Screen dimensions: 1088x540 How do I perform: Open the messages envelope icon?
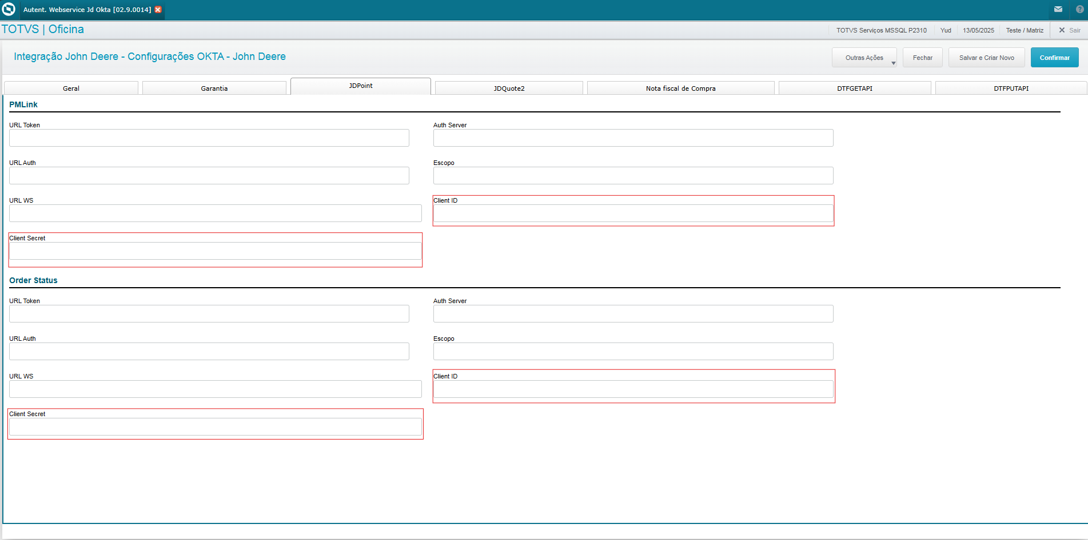[x=1058, y=9]
